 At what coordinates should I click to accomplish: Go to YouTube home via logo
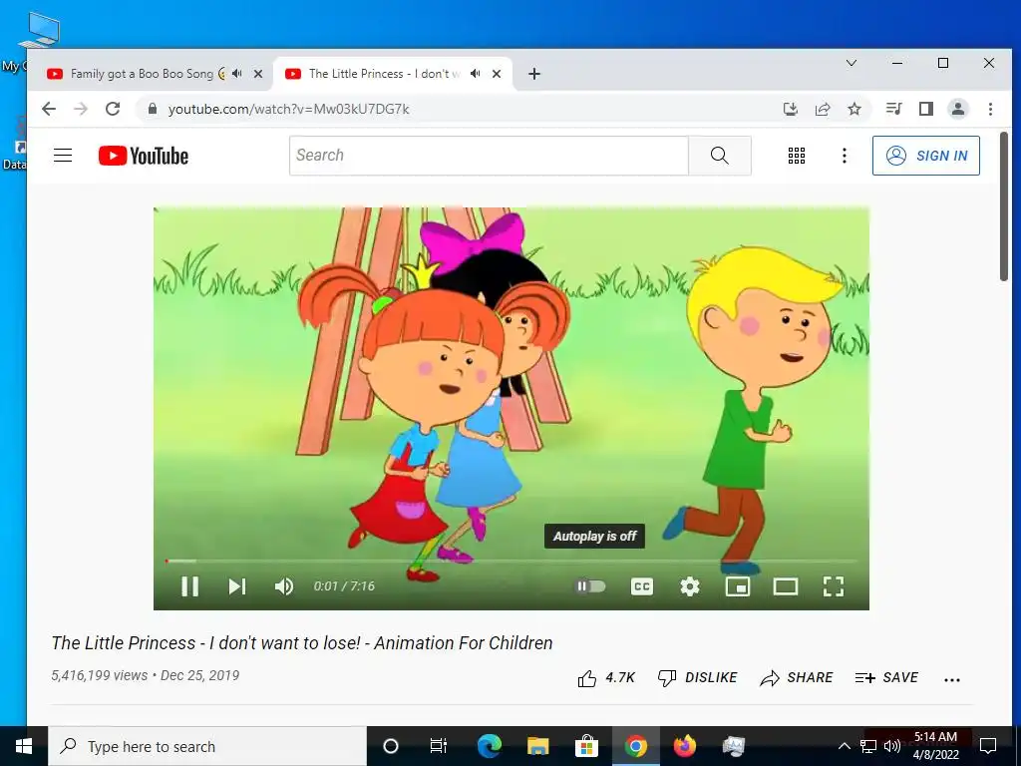(144, 156)
